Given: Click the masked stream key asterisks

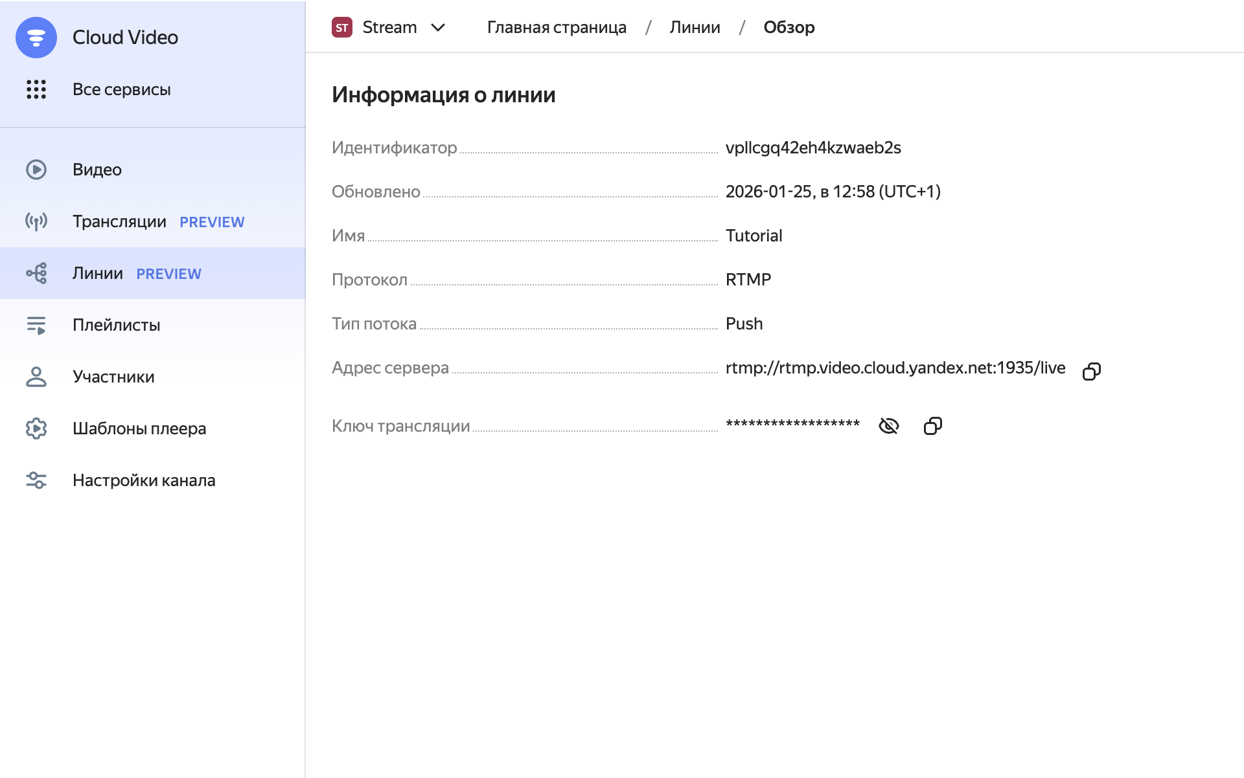Looking at the screenshot, I should 792,425.
